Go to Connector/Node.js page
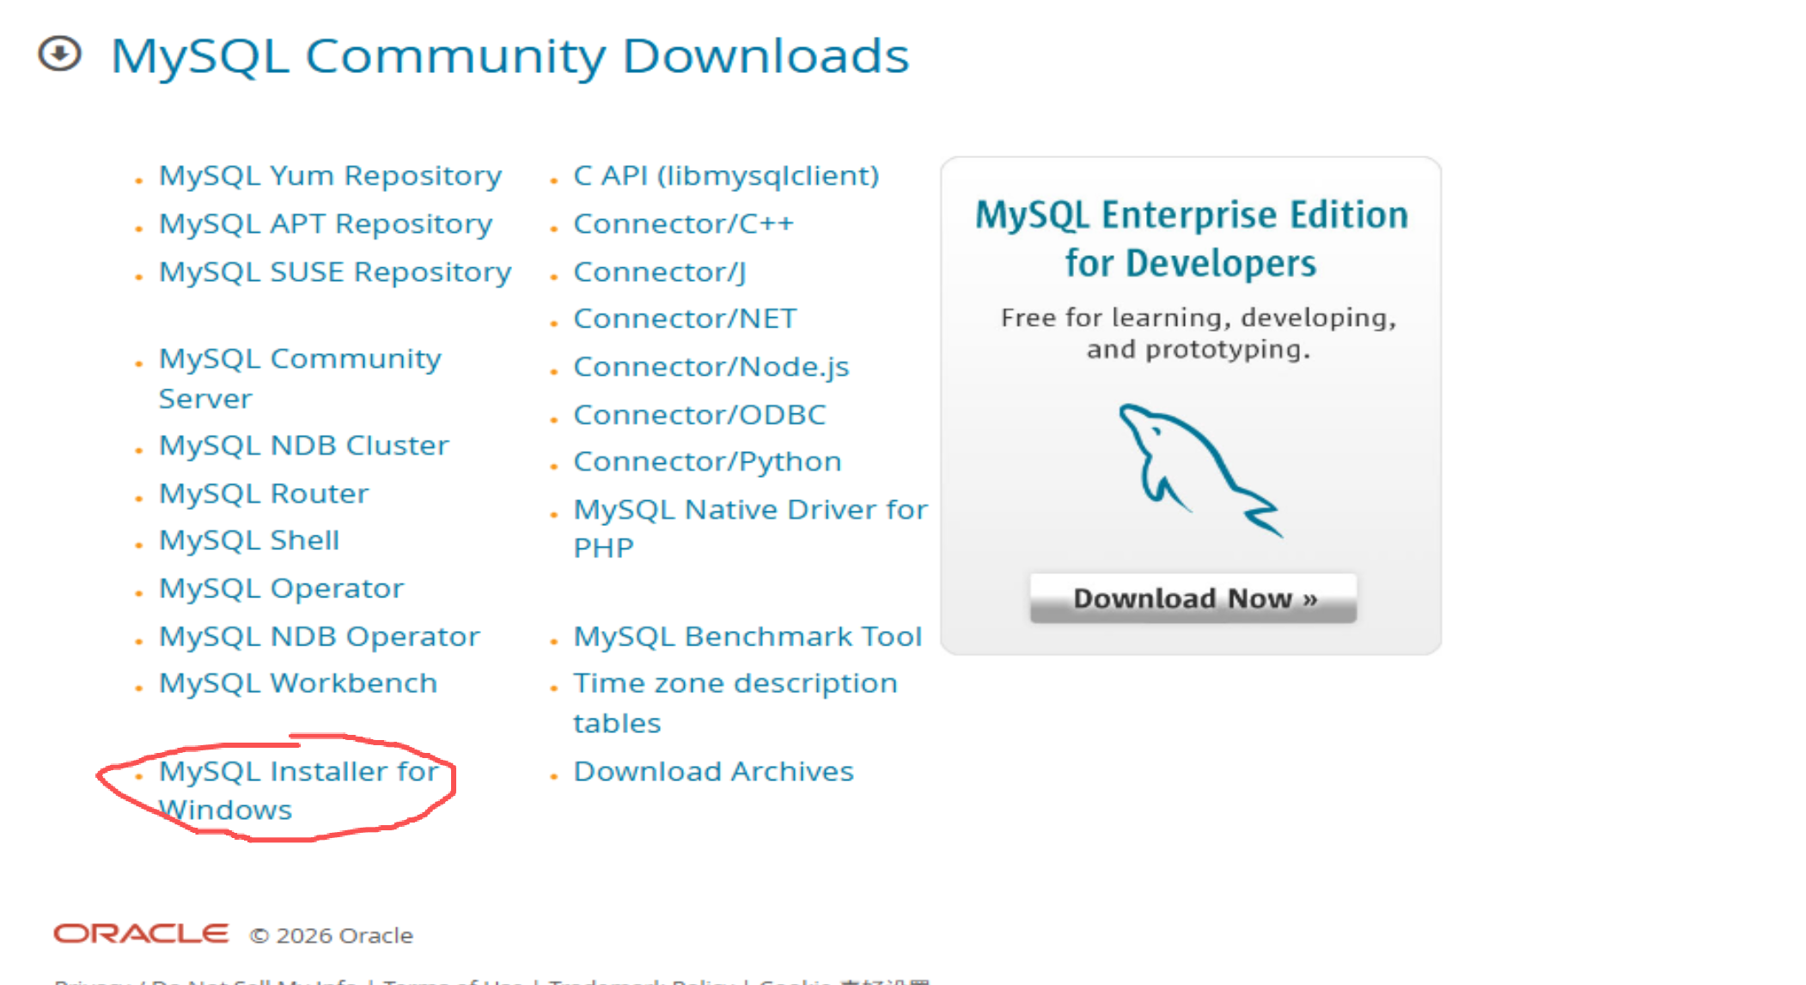Screen dimensions: 1806x985 (711, 367)
